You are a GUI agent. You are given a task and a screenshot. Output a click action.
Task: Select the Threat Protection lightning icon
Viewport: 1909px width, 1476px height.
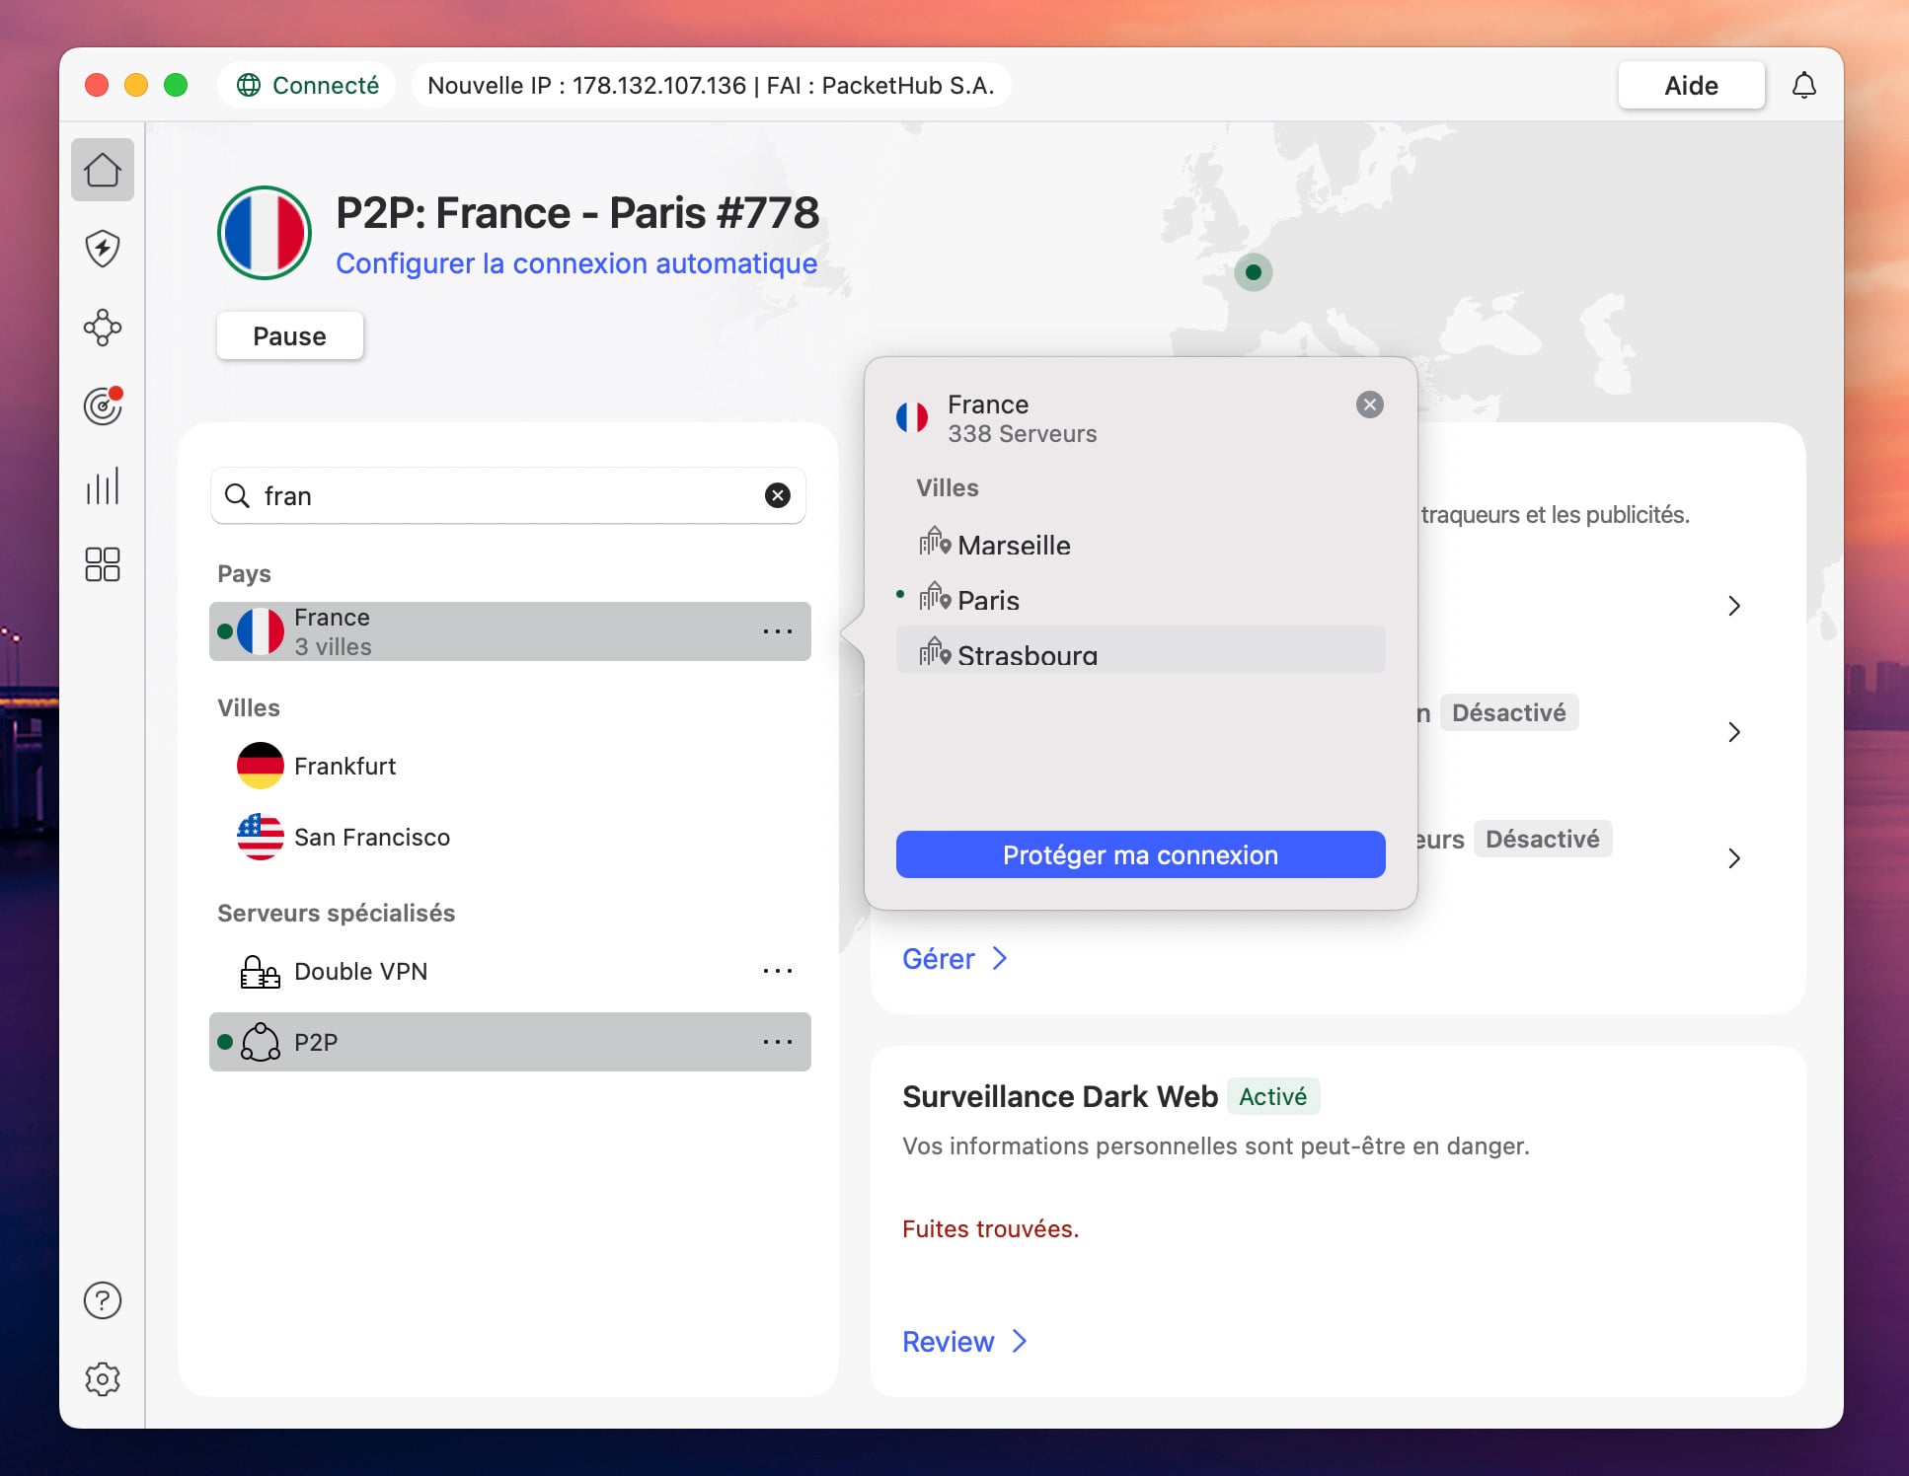point(103,249)
